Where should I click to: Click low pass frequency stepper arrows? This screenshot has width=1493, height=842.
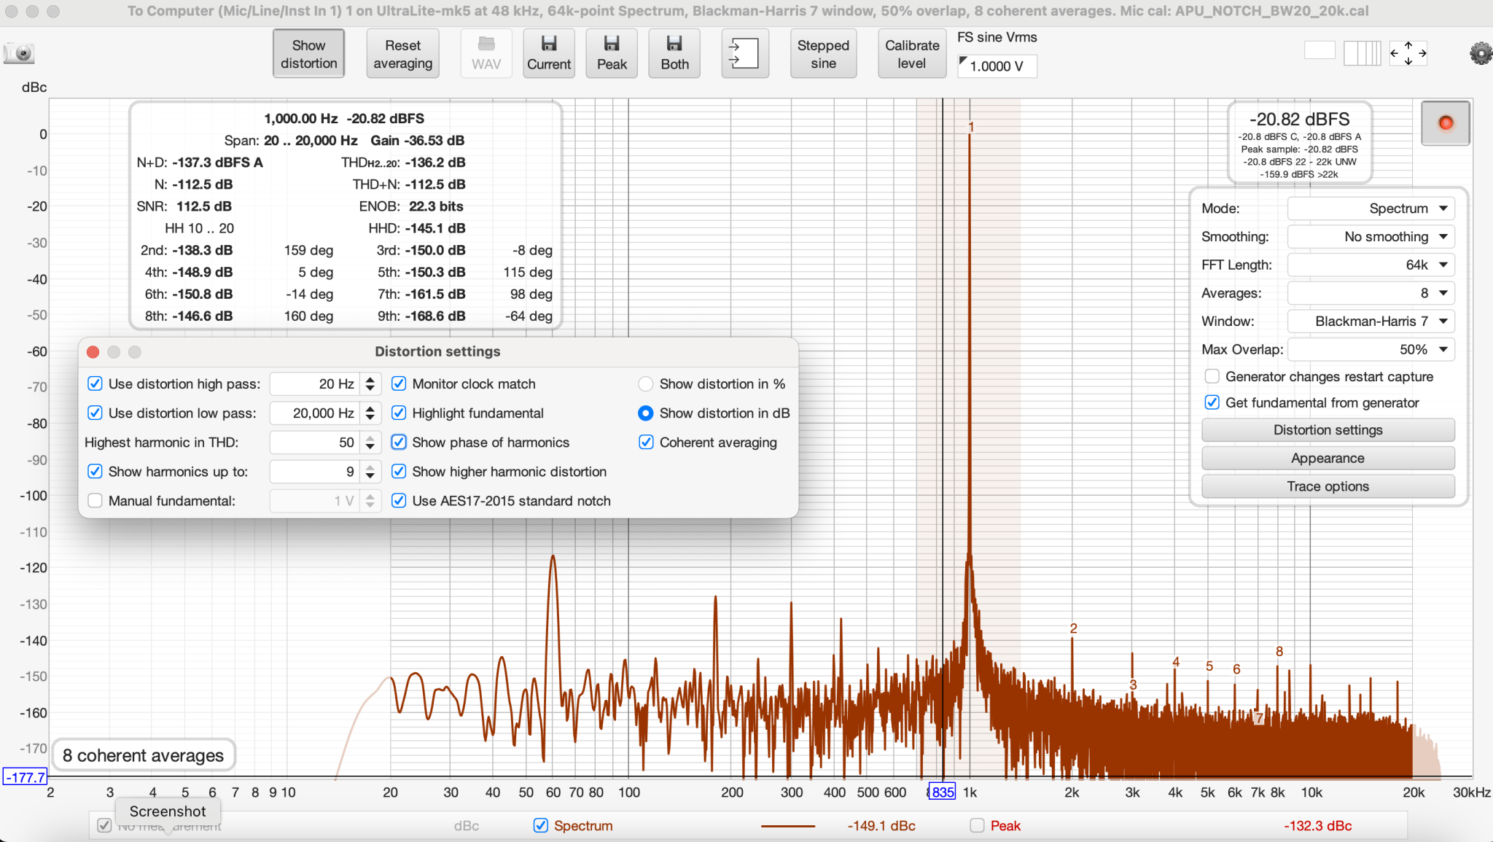(x=370, y=413)
